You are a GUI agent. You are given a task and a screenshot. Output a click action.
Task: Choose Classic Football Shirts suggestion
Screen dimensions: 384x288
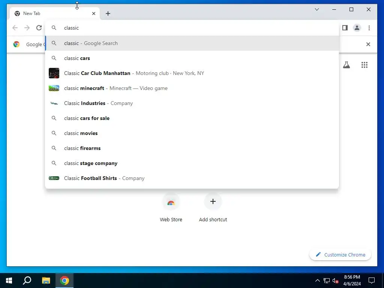192,178
